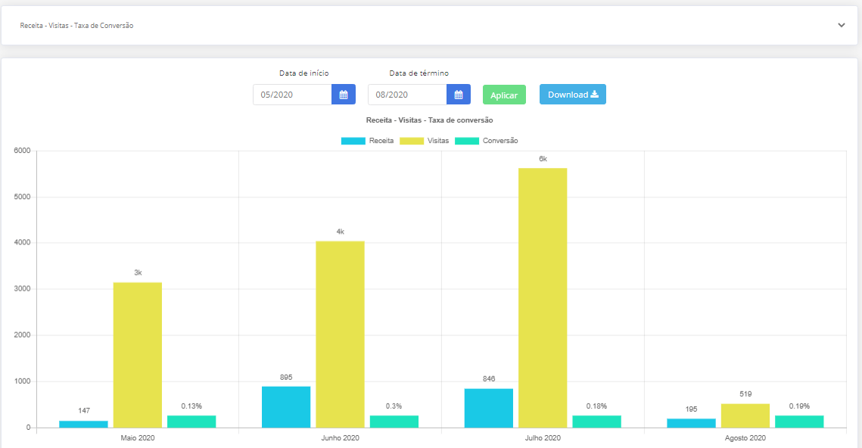Screen dimensions: 862x448
Task: Click the Download button
Action: pyautogui.click(x=573, y=95)
